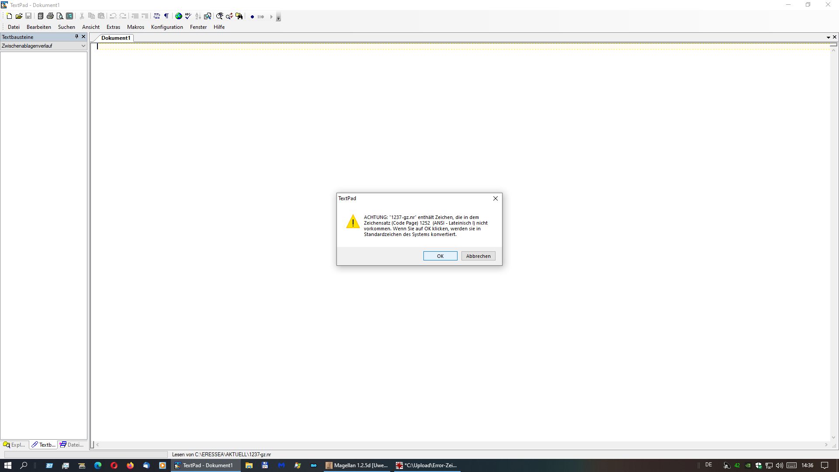839x472 pixels.
Task: Expand the Zwischenablagenverlauf dropdown
Action: click(83, 46)
